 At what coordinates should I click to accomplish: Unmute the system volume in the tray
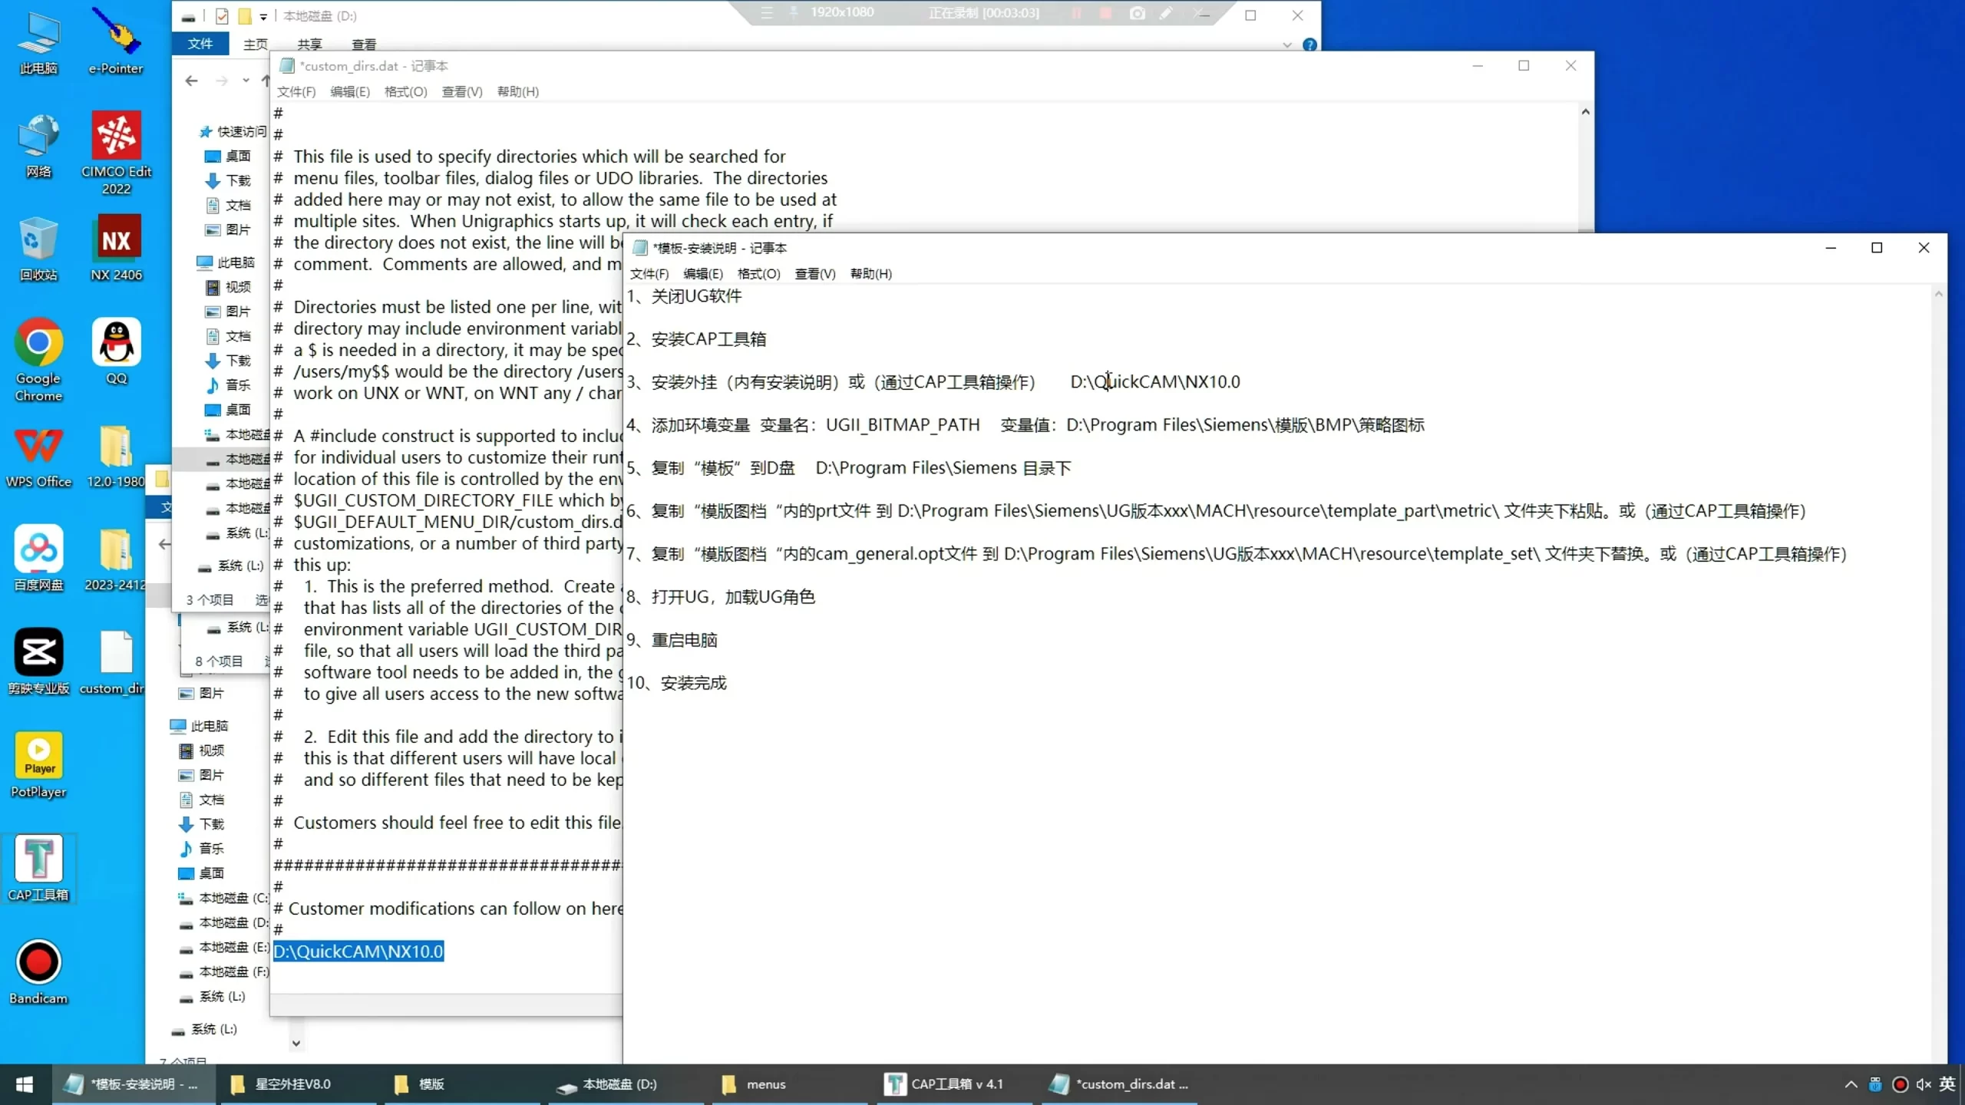pos(1924,1084)
